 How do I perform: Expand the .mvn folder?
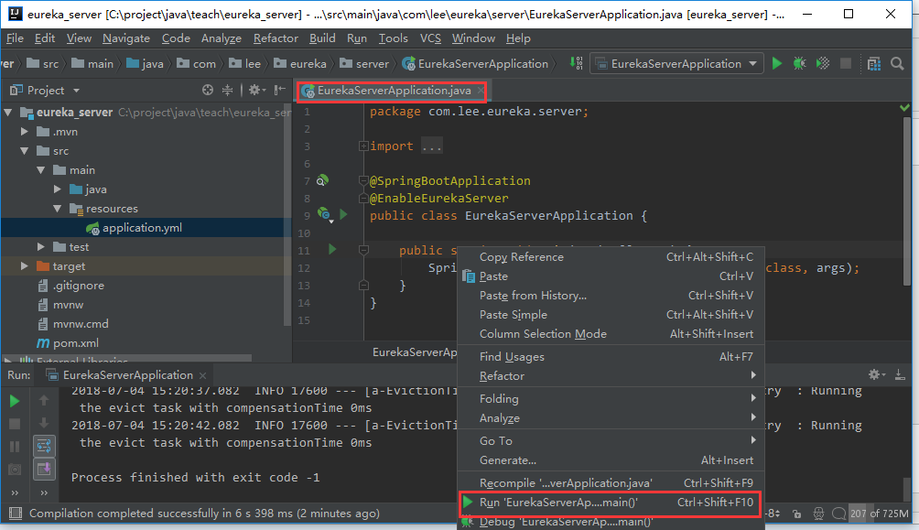25,131
